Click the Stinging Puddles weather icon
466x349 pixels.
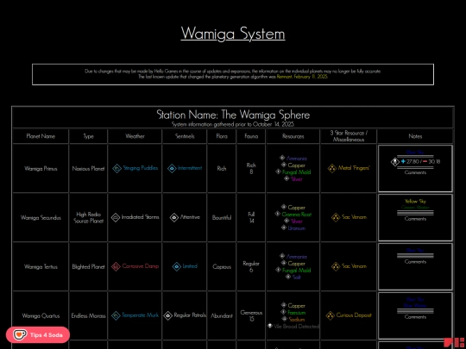116,168
